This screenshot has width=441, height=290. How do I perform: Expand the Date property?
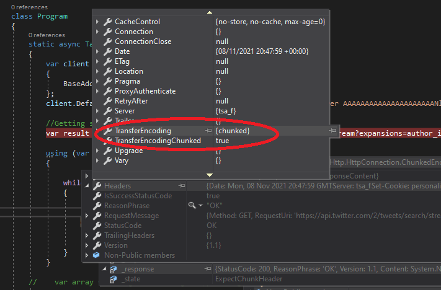point(97,51)
